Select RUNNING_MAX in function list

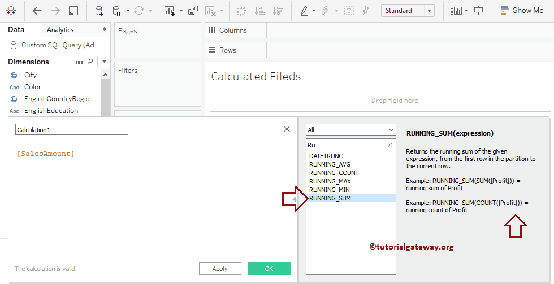tap(351, 181)
